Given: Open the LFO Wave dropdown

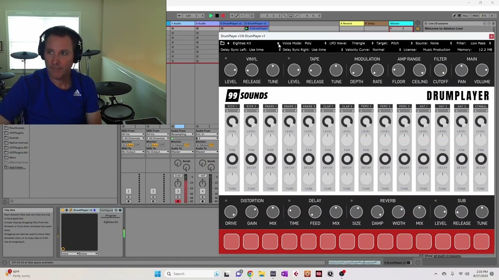Looking at the screenshot, I should pyautogui.click(x=362, y=43).
